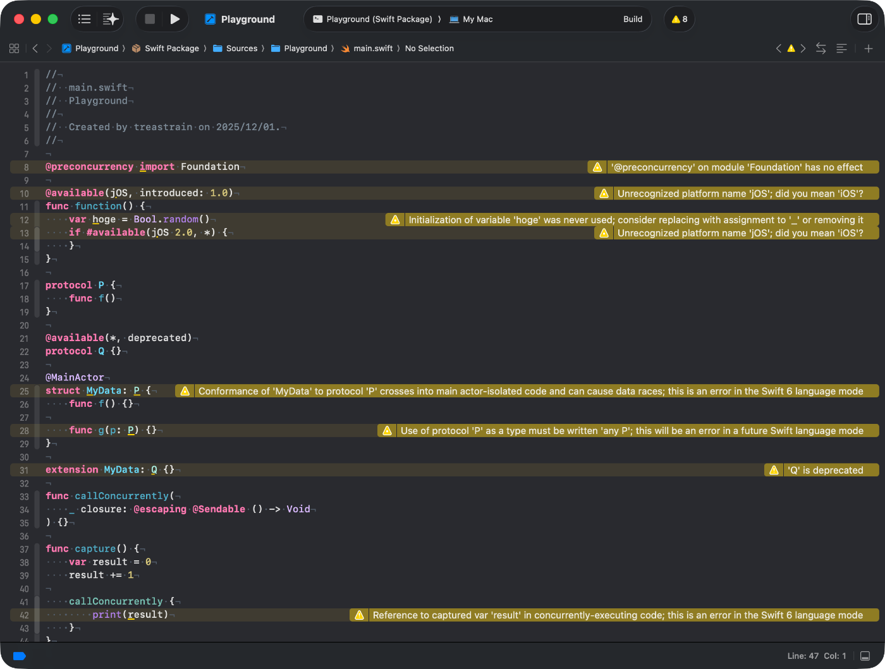Open the coding assistant sparkle icon

click(111, 19)
